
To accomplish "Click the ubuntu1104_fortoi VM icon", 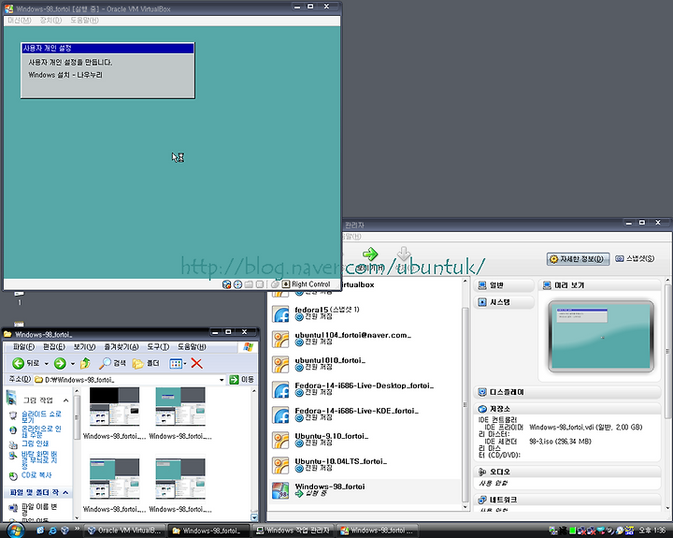I will pyautogui.click(x=280, y=340).
